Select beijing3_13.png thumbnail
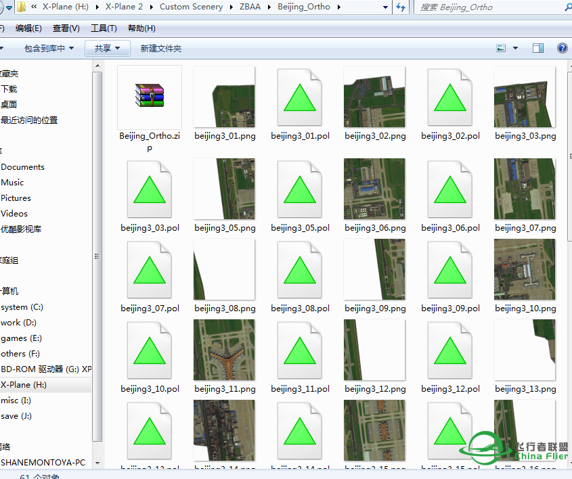The image size is (572, 479). click(525, 350)
